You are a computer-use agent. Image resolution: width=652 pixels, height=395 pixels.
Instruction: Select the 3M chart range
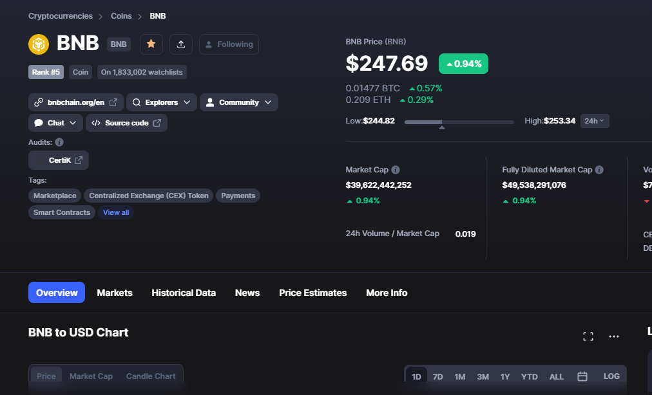(x=483, y=376)
